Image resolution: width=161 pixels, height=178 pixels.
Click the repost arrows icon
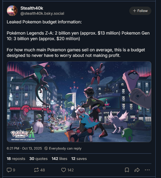click(36, 170)
